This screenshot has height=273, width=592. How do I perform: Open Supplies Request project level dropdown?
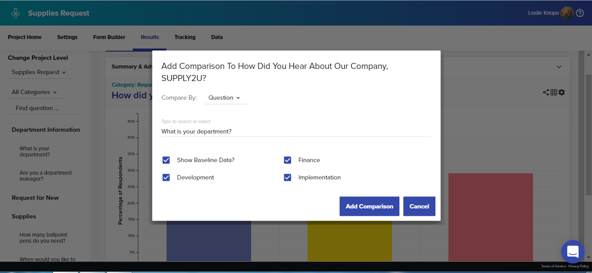[x=39, y=72]
